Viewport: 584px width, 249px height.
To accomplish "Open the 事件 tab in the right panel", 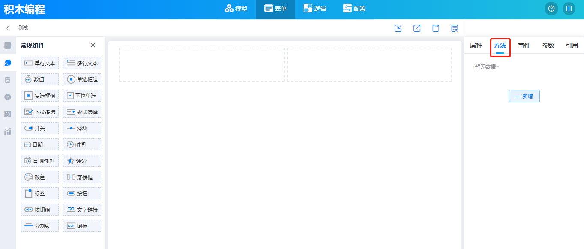I will (x=524, y=45).
